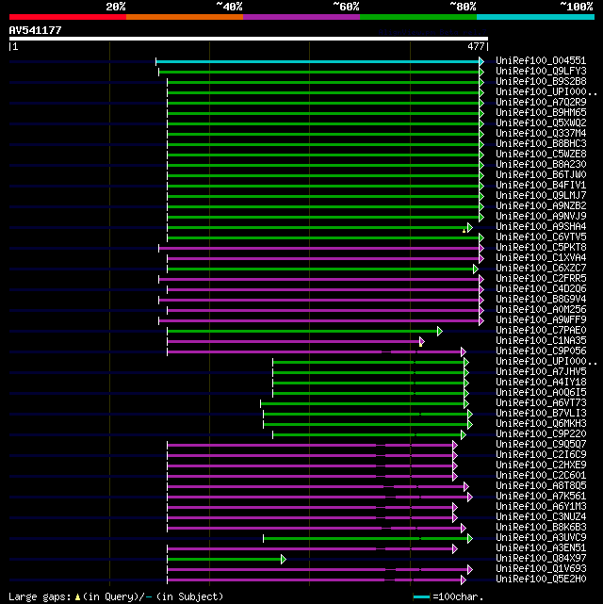Click the UniRef100_C2HXE9 label
Screen dimensions: 603x604
pos(541,465)
